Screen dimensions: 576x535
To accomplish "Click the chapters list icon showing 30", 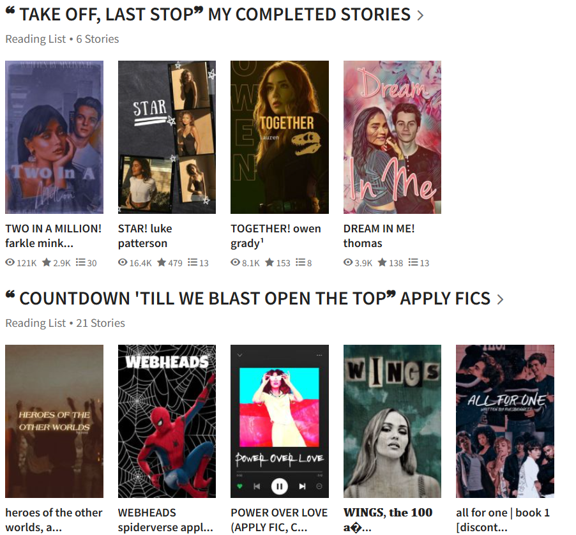I will [80, 262].
